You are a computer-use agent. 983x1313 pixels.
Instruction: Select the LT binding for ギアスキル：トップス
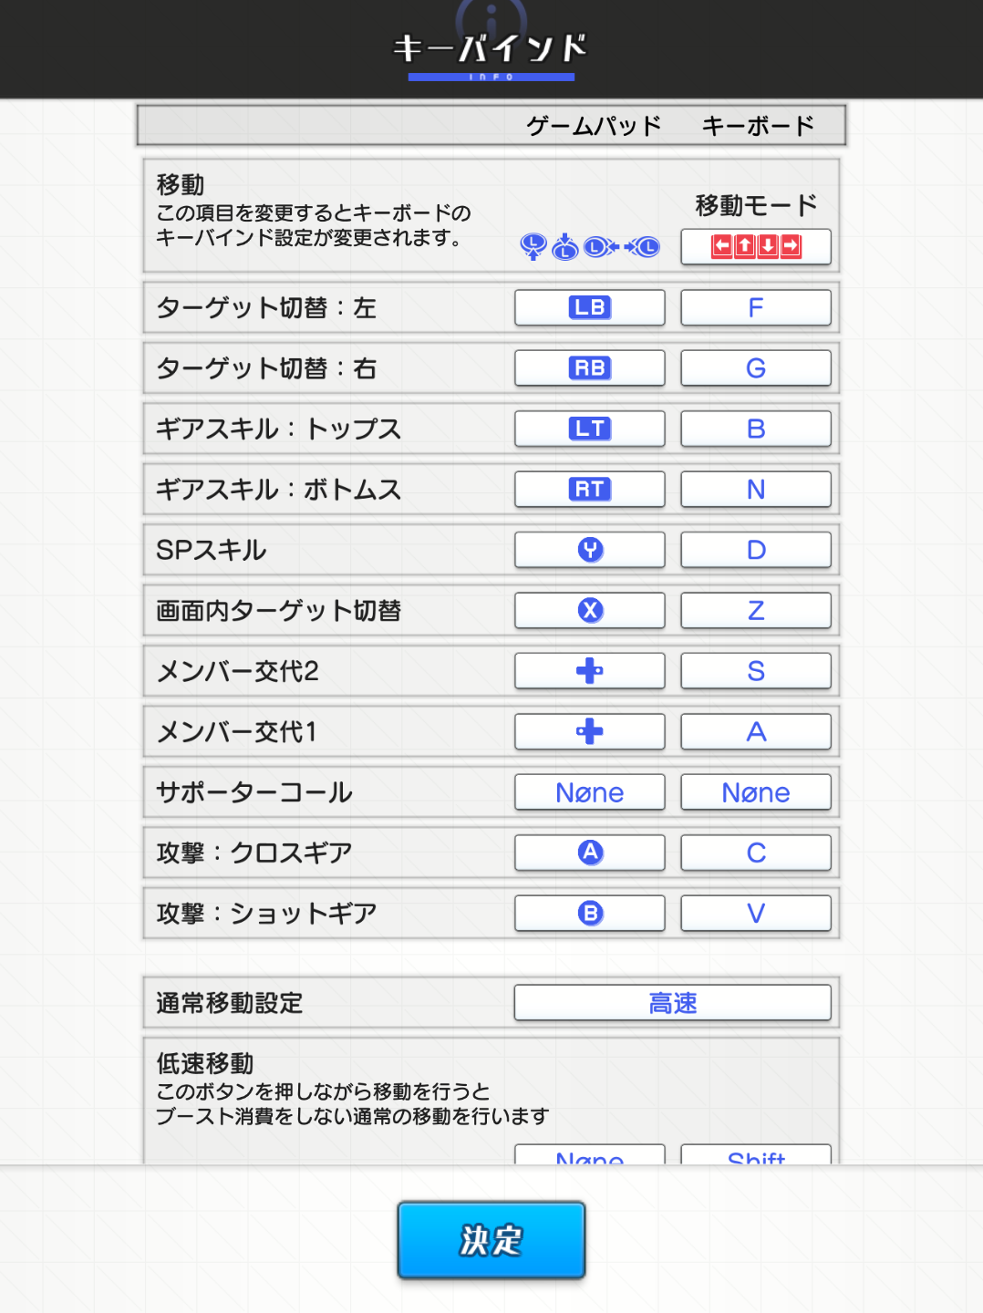589,429
